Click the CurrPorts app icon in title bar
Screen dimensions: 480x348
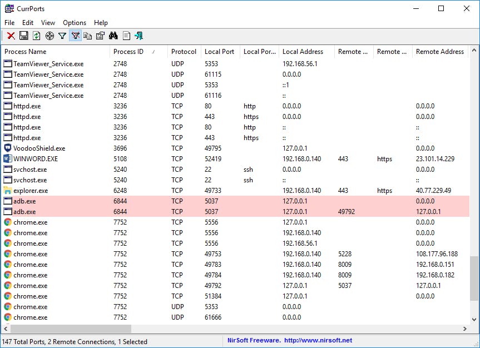coord(9,8)
